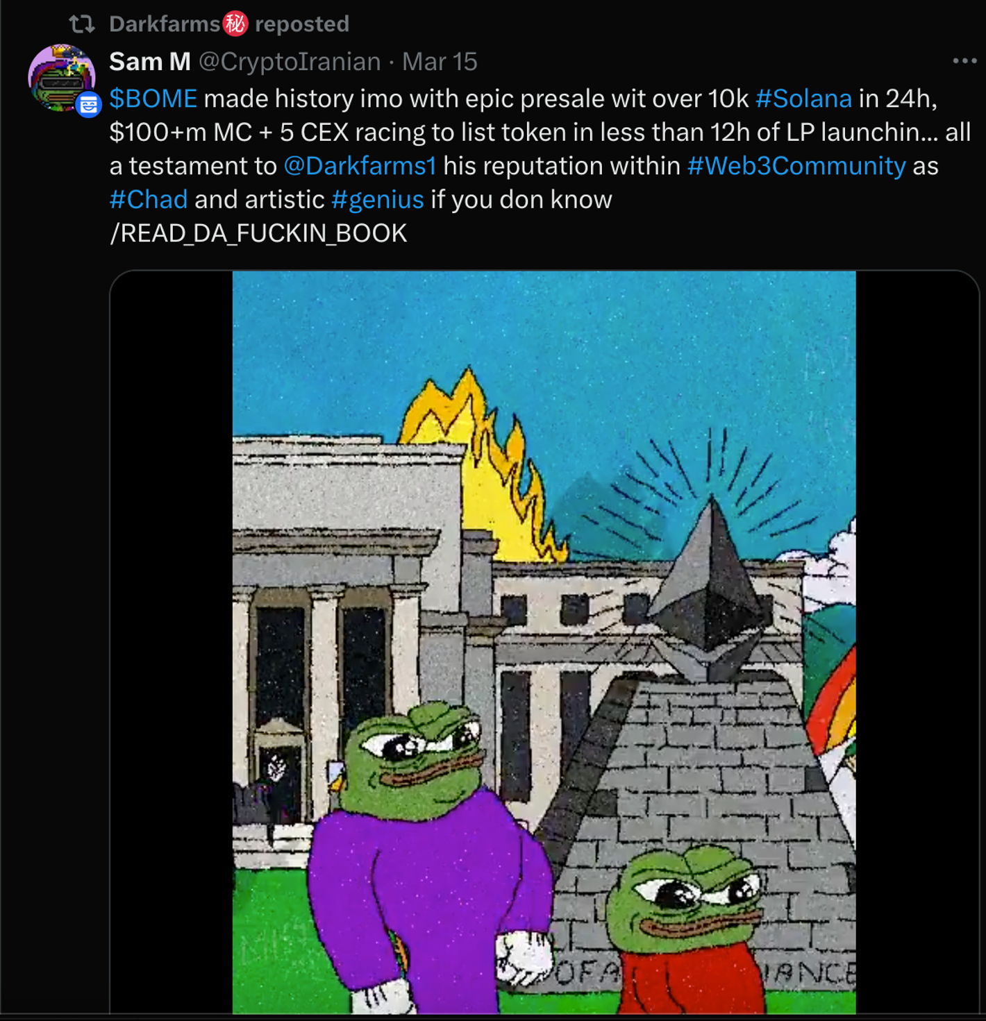Image resolution: width=986 pixels, height=1021 pixels.
Task: Open the #genius hashtag
Action: [377, 200]
